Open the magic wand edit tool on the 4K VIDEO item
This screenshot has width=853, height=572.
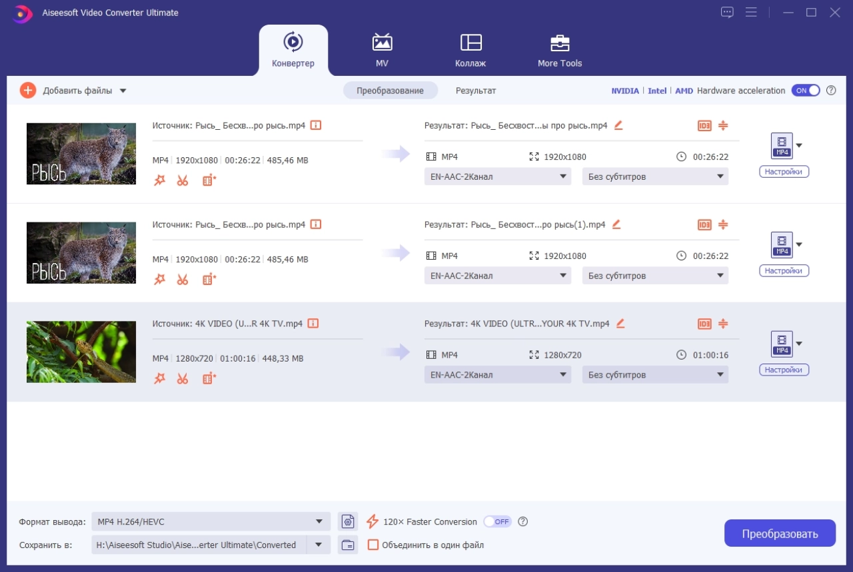click(x=159, y=379)
